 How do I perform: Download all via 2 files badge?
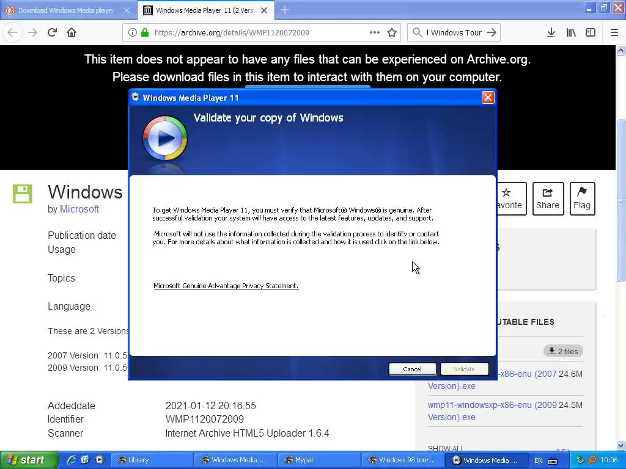tap(563, 351)
